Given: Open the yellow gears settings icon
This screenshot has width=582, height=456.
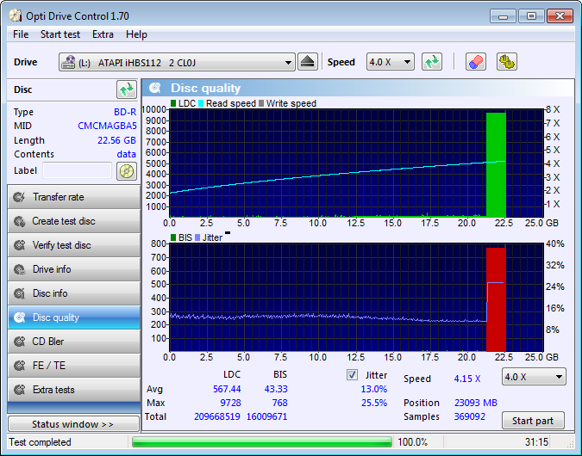Looking at the screenshot, I should click(x=506, y=62).
